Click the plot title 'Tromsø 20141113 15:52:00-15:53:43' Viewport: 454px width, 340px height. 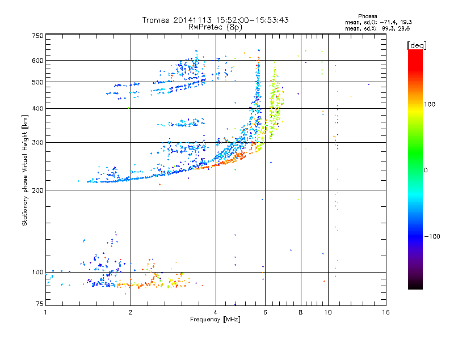pyautogui.click(x=215, y=20)
